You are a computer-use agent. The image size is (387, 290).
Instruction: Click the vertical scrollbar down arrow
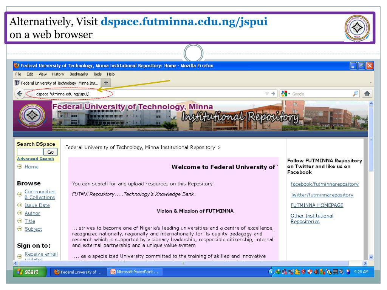[x=371, y=257]
